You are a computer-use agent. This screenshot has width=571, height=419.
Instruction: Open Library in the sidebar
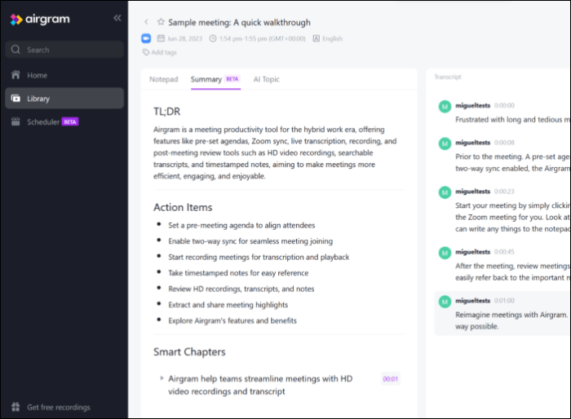(38, 99)
